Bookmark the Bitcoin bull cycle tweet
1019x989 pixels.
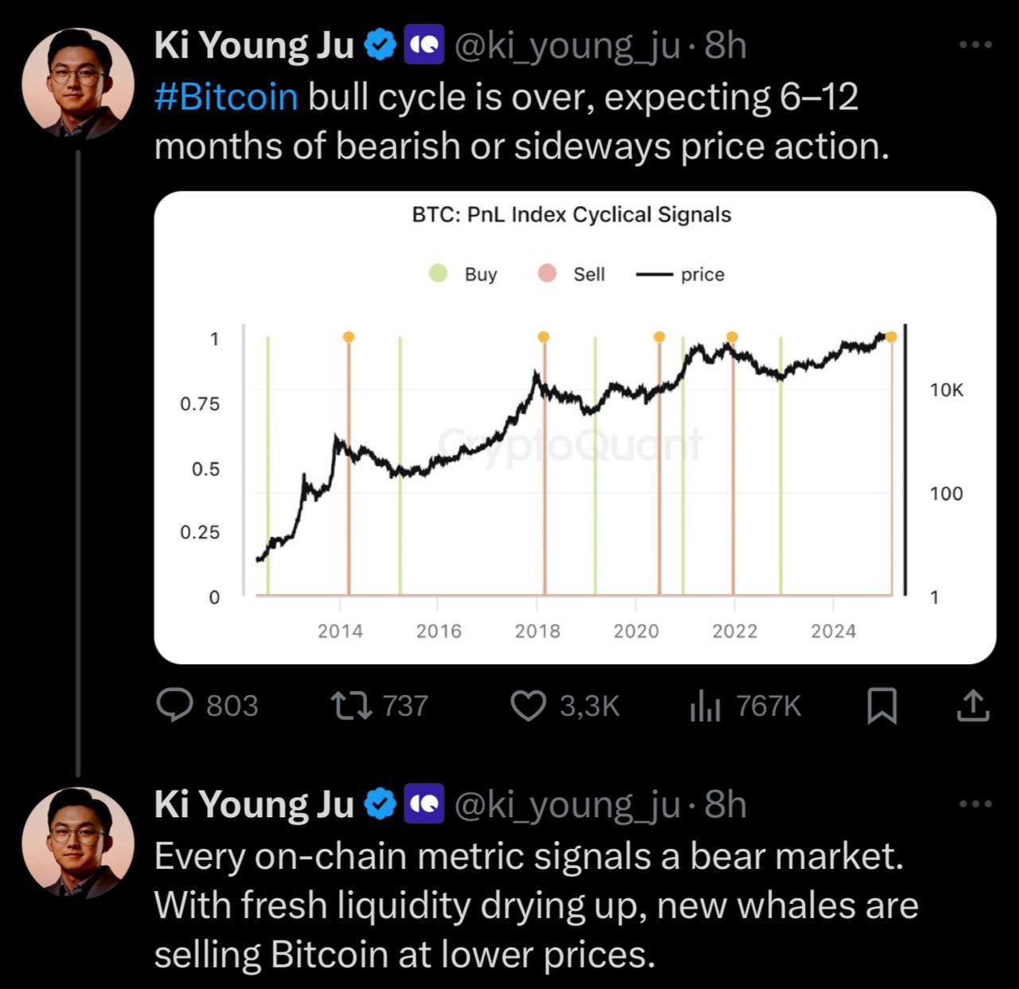click(881, 706)
